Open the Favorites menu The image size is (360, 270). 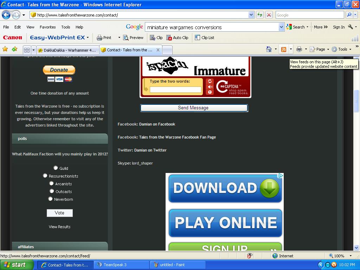[47, 27]
